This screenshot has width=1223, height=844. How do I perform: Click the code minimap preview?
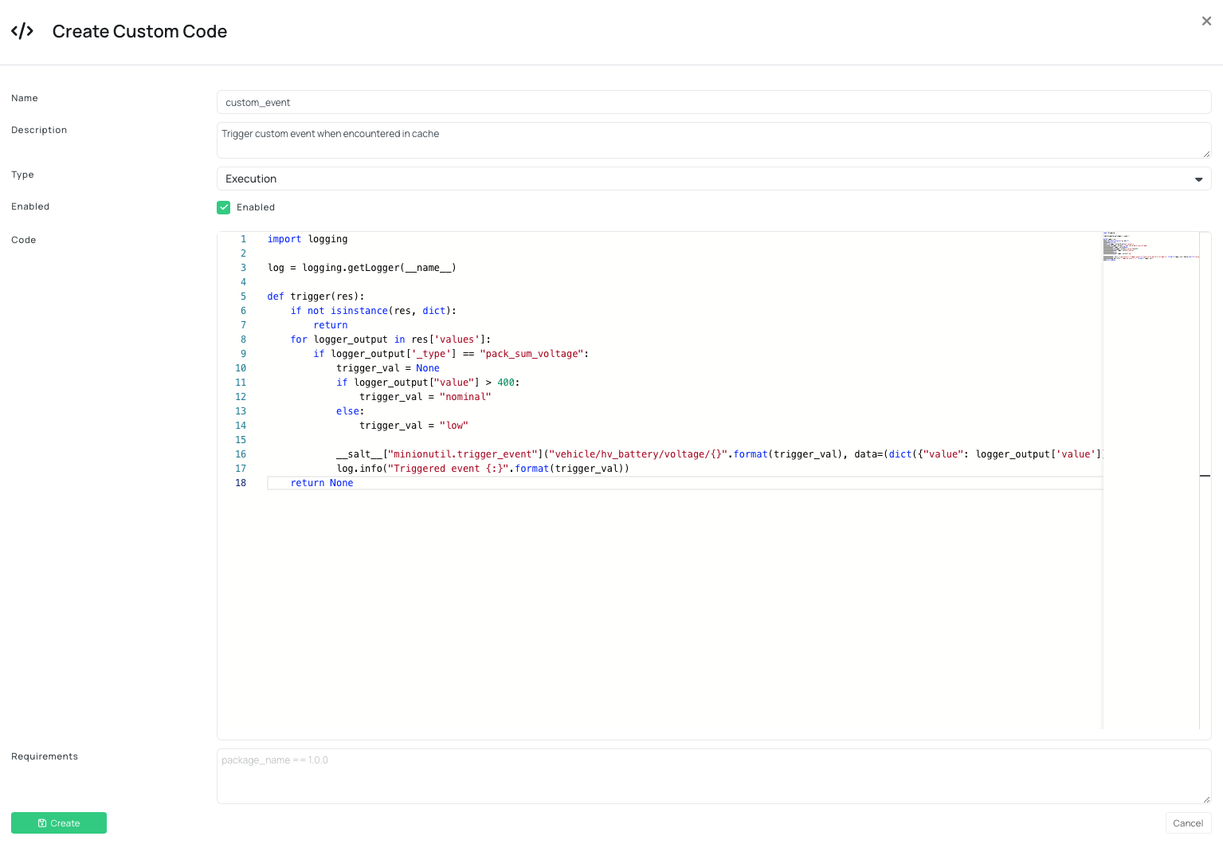[1150, 246]
